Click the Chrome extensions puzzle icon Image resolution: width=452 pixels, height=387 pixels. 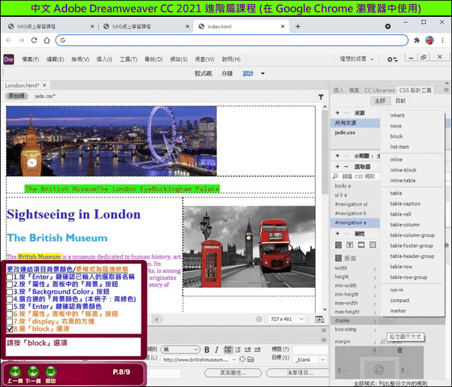tap(418, 40)
